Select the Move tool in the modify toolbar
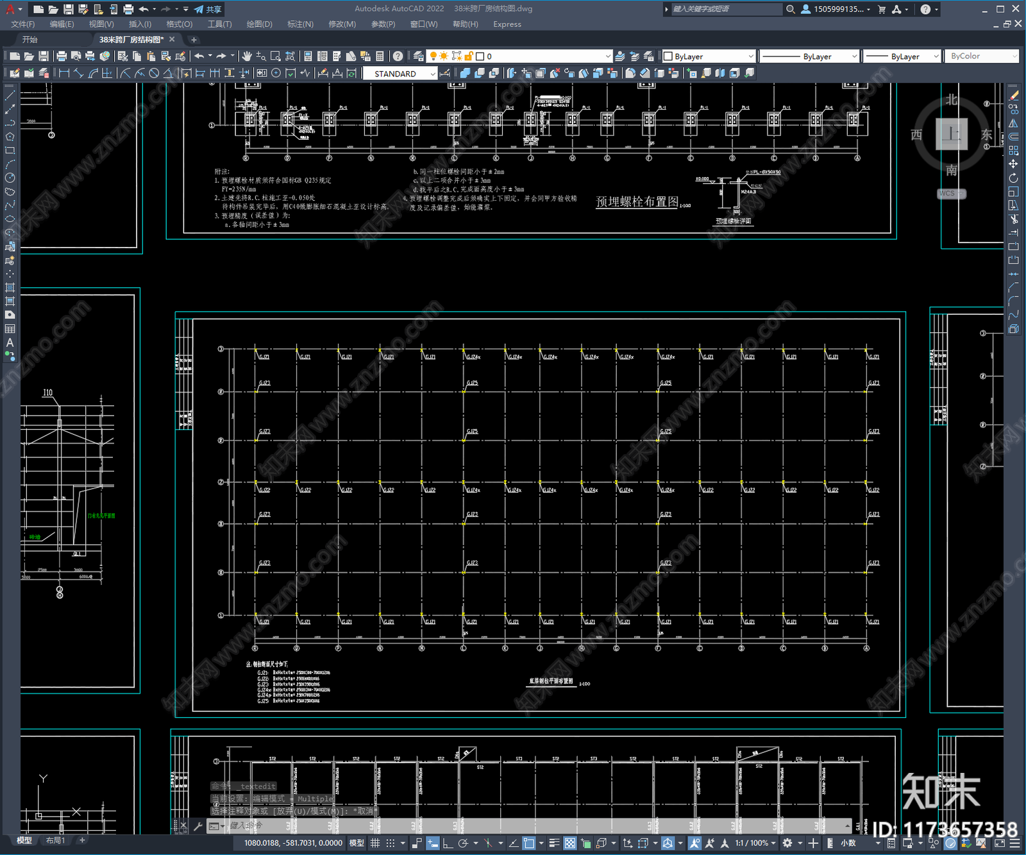Image resolution: width=1026 pixels, height=855 pixels. [x=1013, y=164]
